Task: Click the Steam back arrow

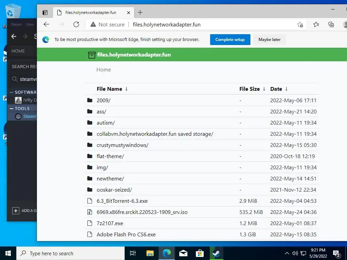Action: tap(14, 37)
